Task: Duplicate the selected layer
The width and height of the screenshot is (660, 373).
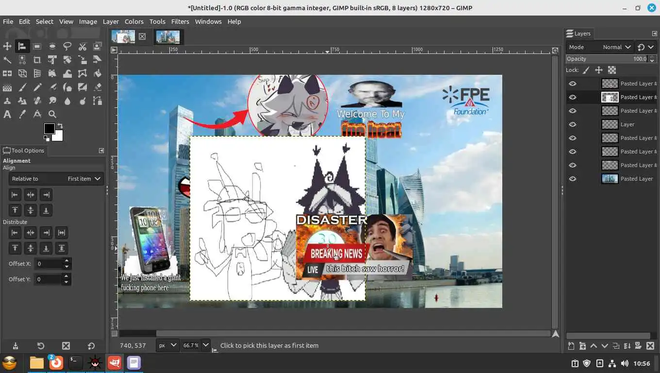Action: pyautogui.click(x=616, y=346)
